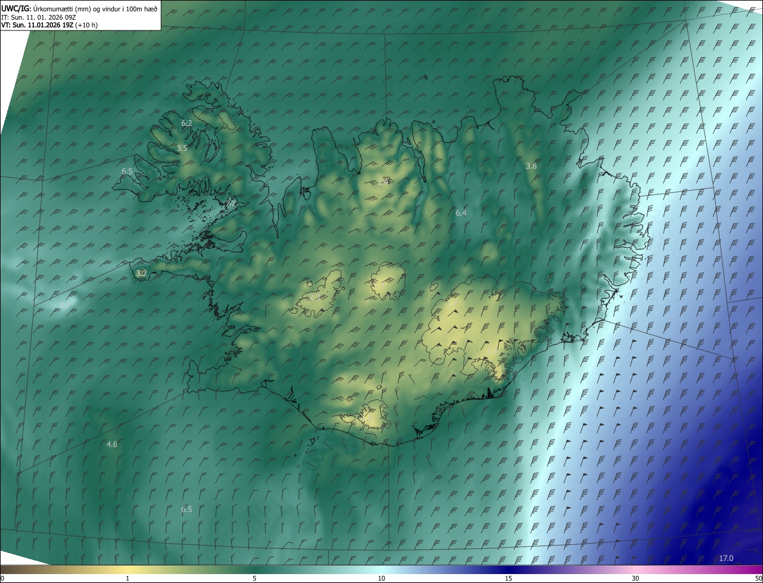Click the 10 tick on the color scale

pos(381,578)
